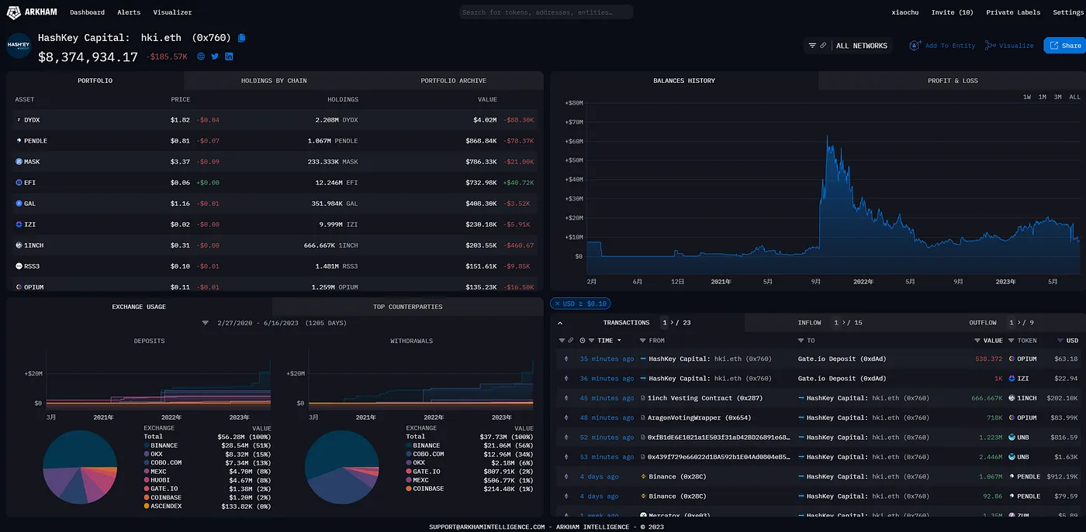Switch to the INFLOW tab

pyautogui.click(x=809, y=323)
